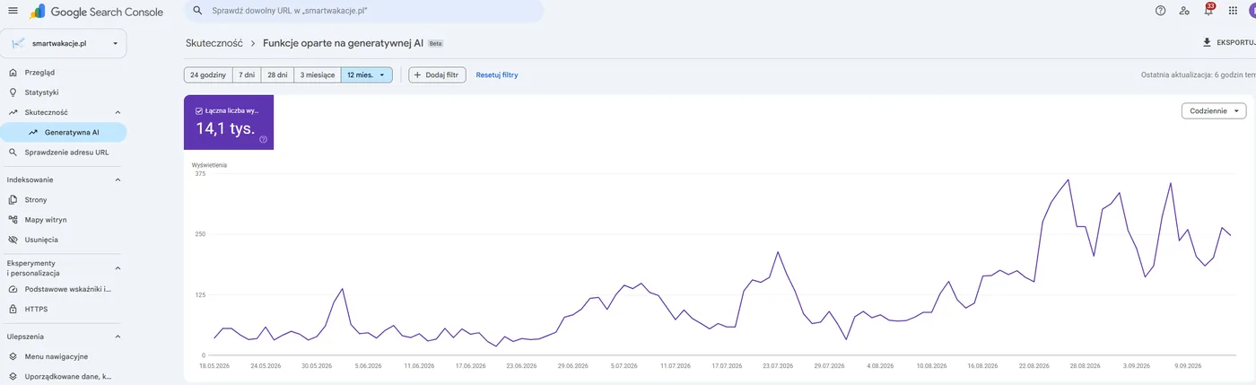Click the Dodaj filtr button
Image resolution: width=1256 pixels, height=385 pixels.
437,74
